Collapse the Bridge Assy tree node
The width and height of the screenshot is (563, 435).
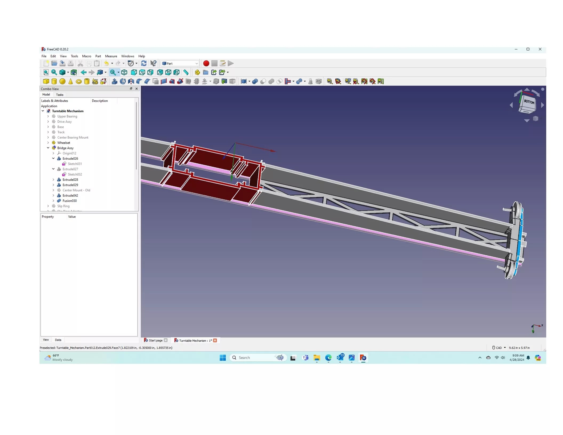click(48, 148)
